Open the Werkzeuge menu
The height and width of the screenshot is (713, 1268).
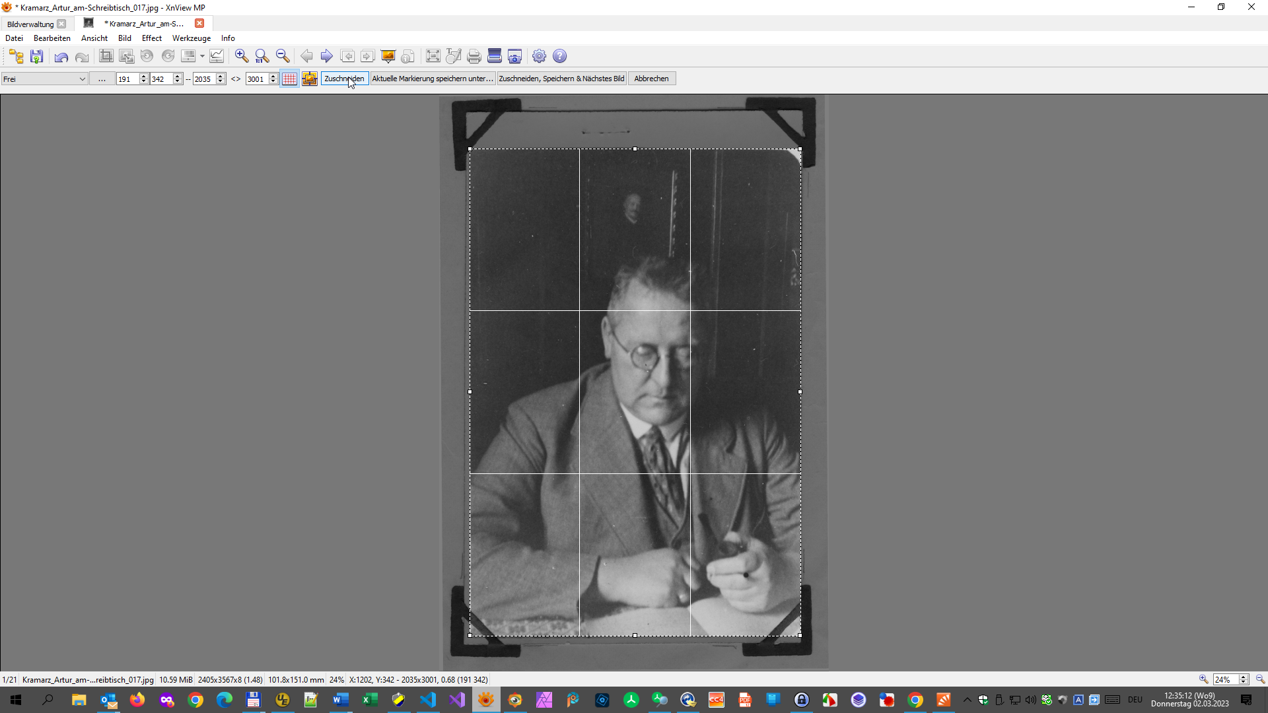point(192,38)
